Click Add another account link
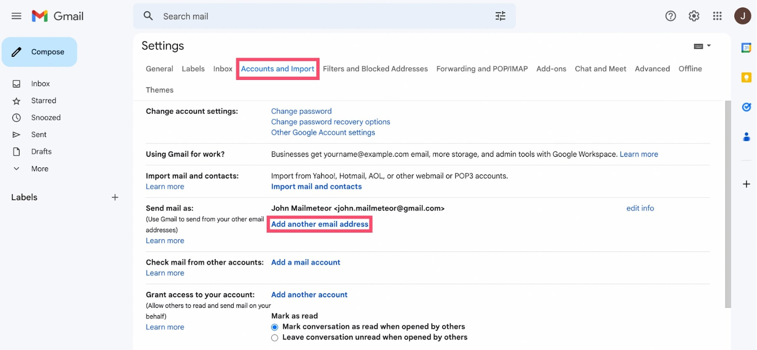The height and width of the screenshot is (350, 757). tap(309, 295)
